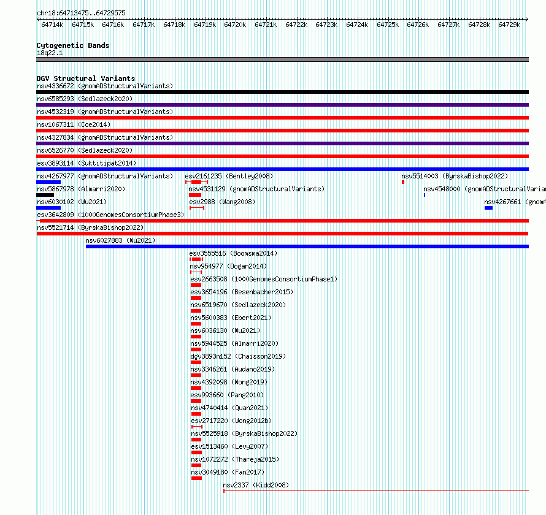Open nsv4740414 (Quan2021) label
The height and width of the screenshot is (515, 546).
click(x=229, y=408)
